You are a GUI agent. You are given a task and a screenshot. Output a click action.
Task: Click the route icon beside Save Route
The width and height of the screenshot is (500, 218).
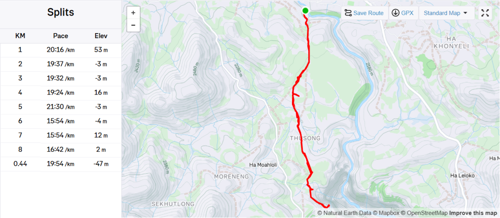[348, 13]
